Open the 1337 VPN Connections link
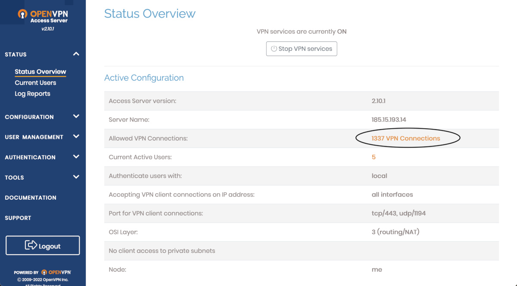Image resolution: width=517 pixels, height=286 pixels. pos(406,138)
